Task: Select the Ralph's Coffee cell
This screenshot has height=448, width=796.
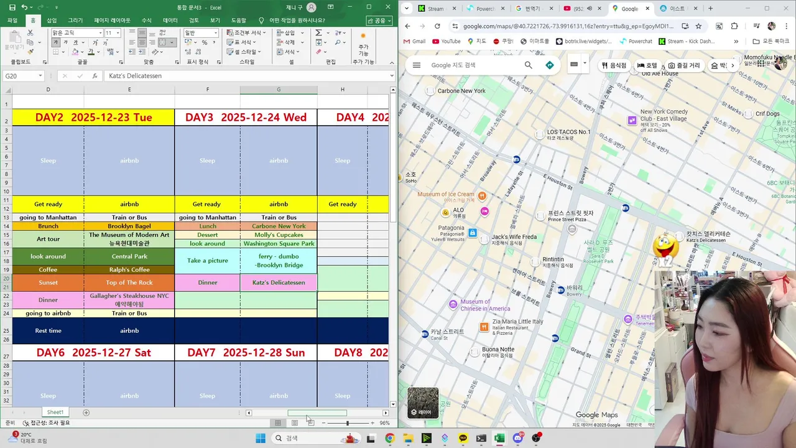Action: (x=129, y=270)
